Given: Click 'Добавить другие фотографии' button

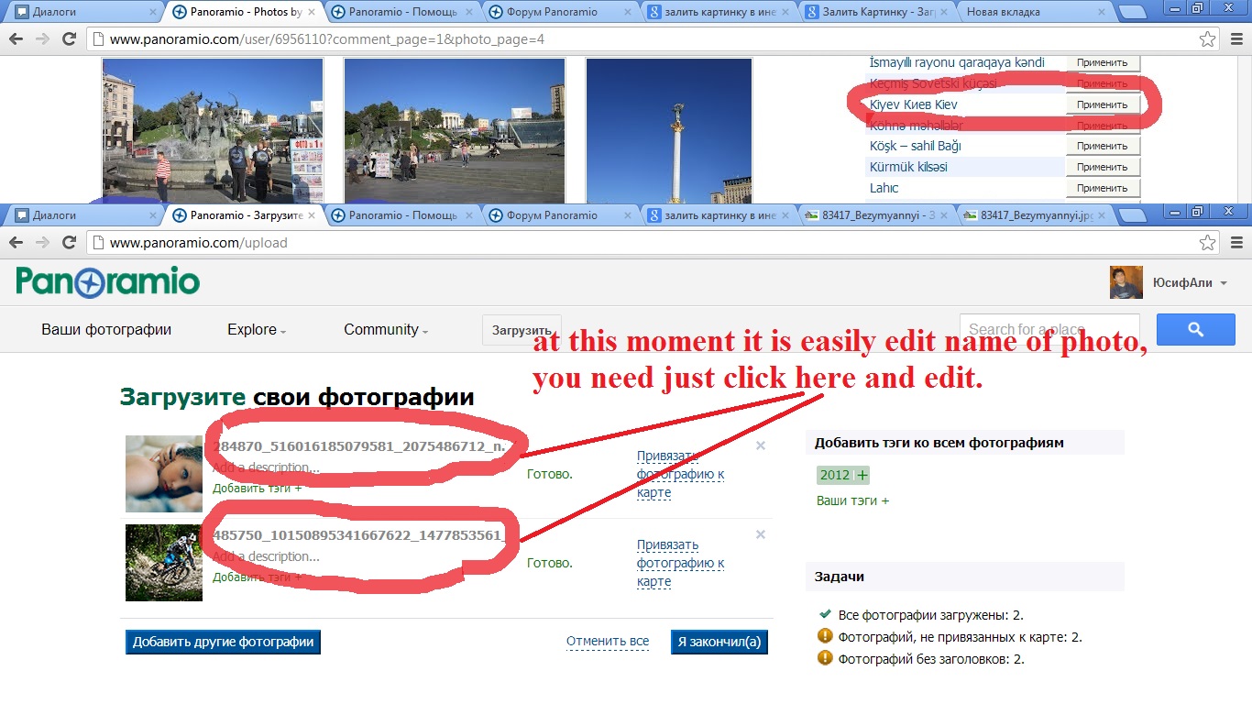Looking at the screenshot, I should (223, 642).
